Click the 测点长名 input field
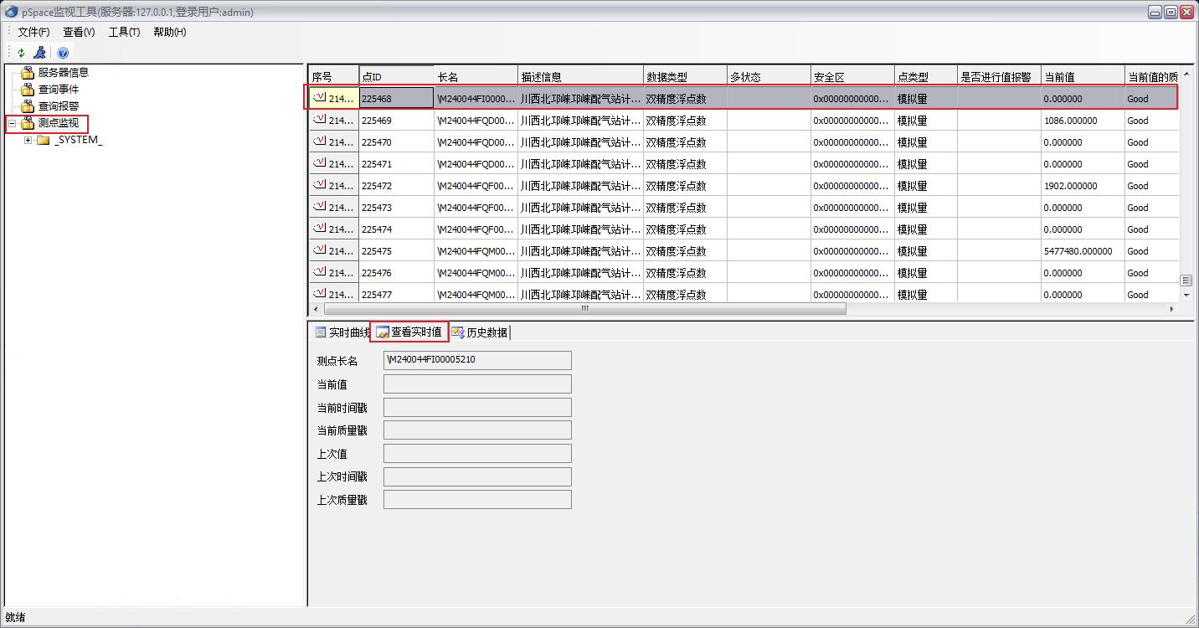 click(x=477, y=361)
